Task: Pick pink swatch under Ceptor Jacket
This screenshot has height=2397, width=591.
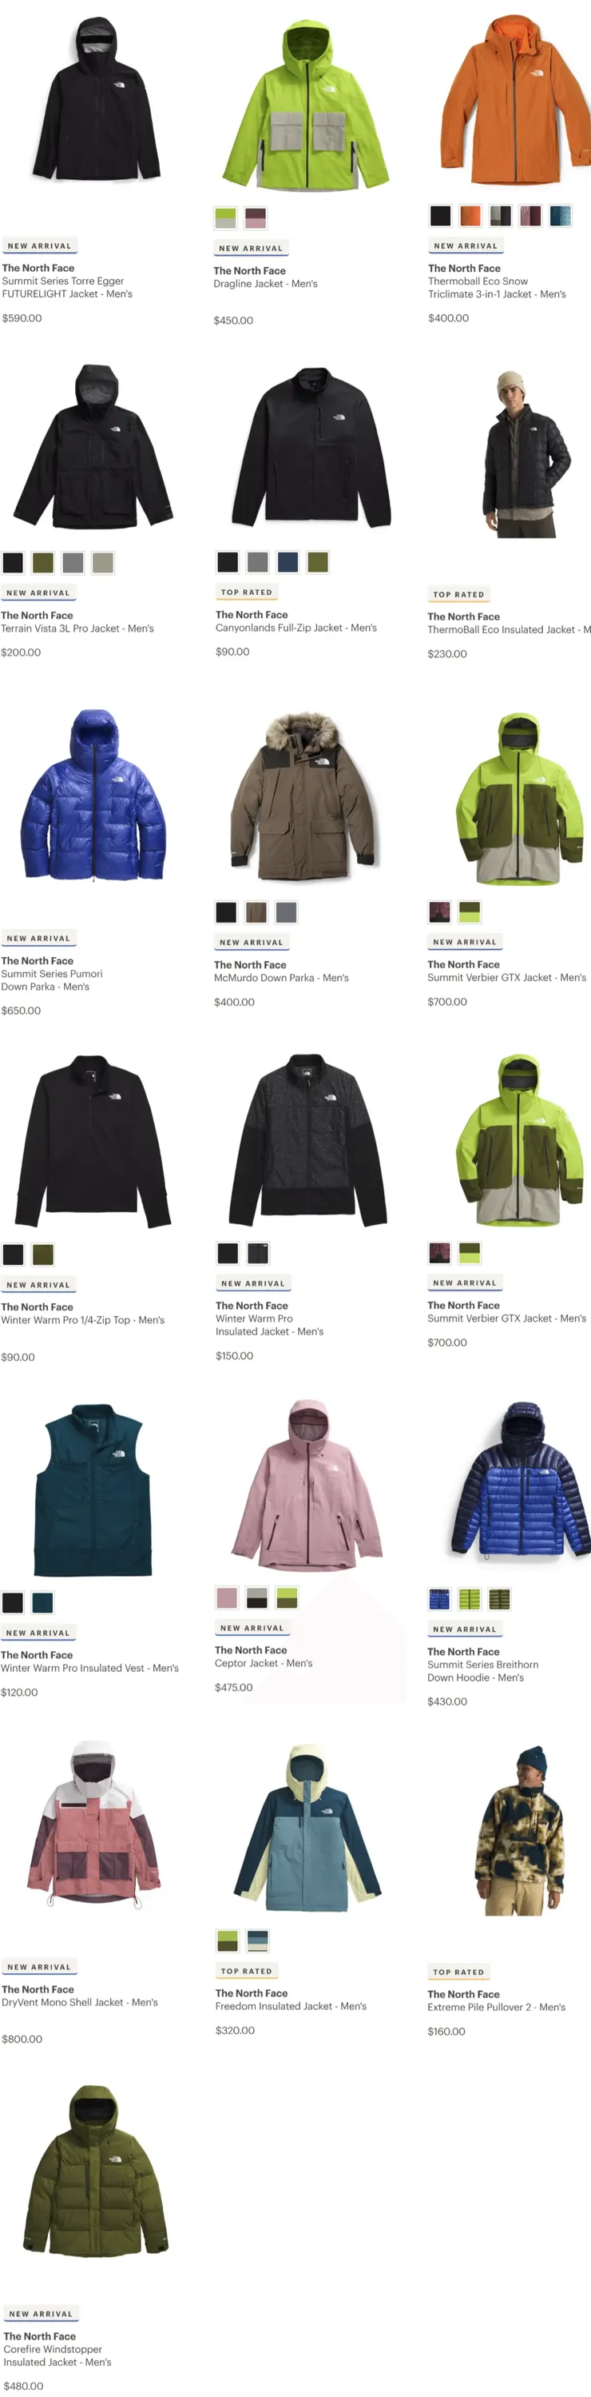Action: (227, 1597)
